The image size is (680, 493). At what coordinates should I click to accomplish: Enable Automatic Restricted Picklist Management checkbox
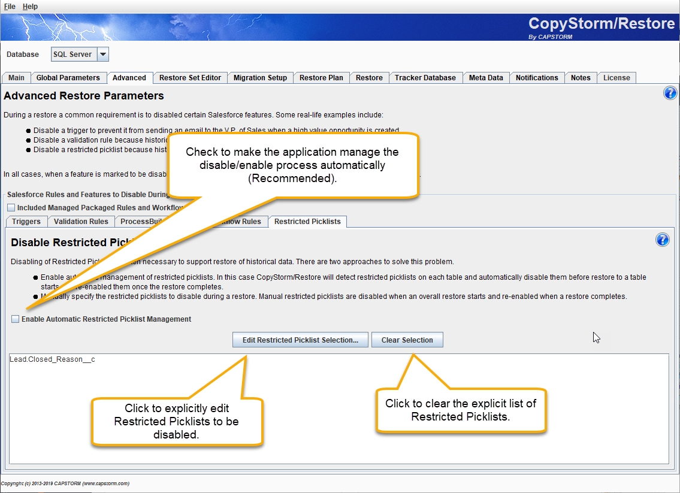pyautogui.click(x=15, y=319)
